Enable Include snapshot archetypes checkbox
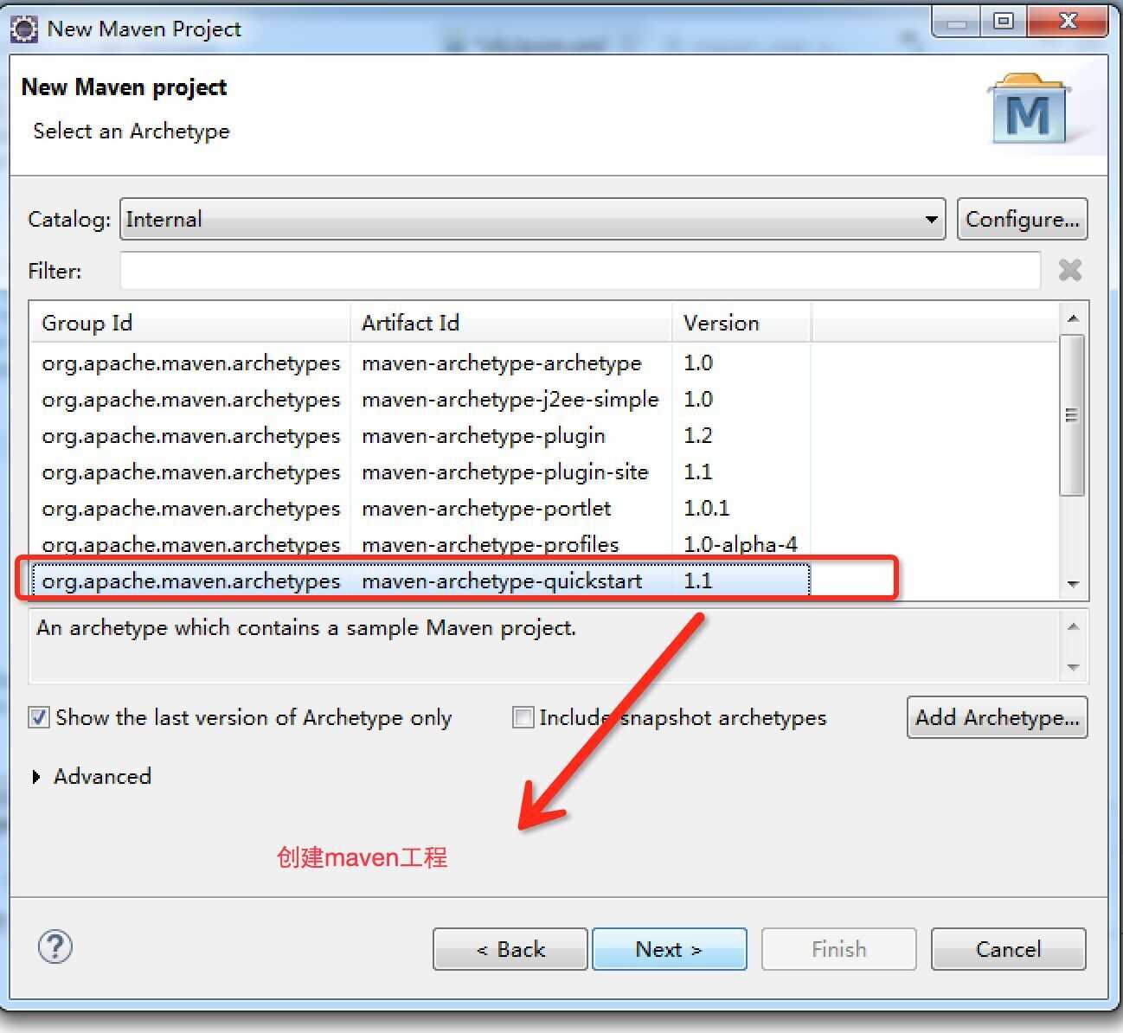The height and width of the screenshot is (1033, 1123). [523, 717]
